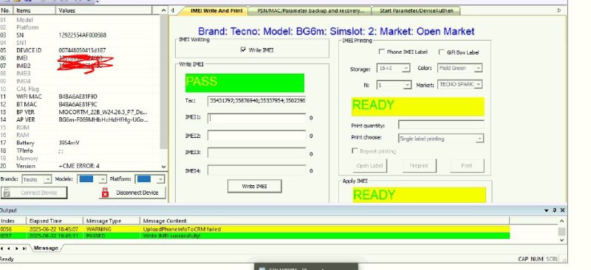Image resolution: width=591 pixels, height=270 pixels.
Task: Click the Output log scrollbar thumb
Action: [561, 231]
